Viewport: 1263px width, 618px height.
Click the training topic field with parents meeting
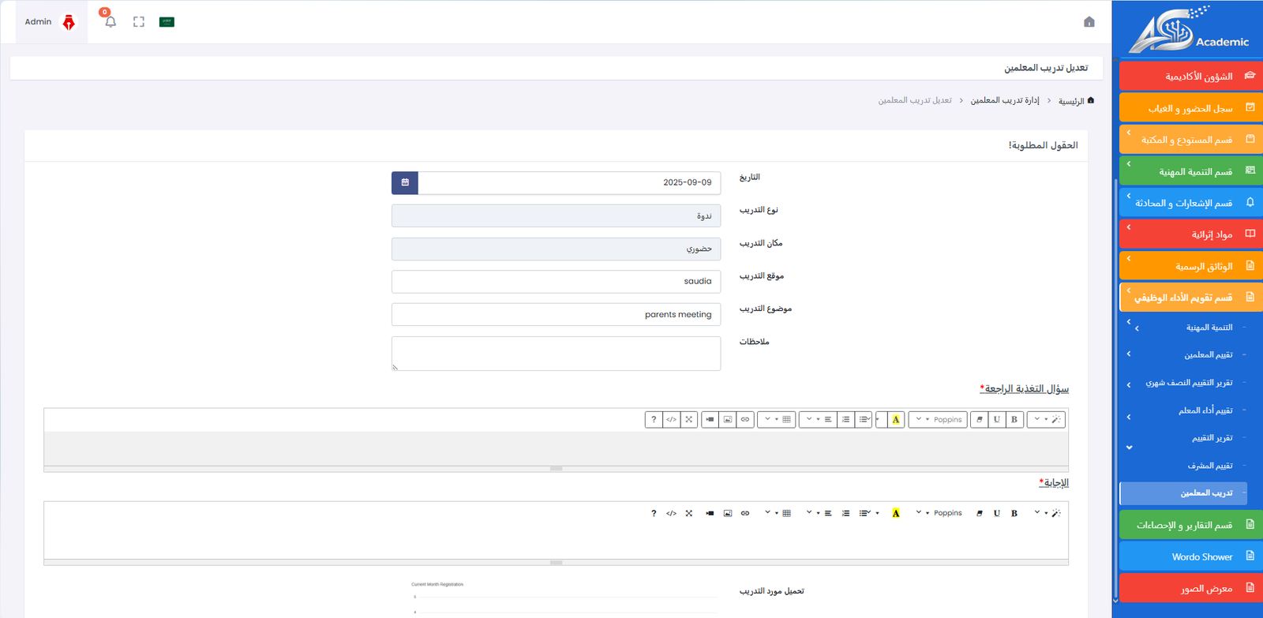(x=556, y=315)
